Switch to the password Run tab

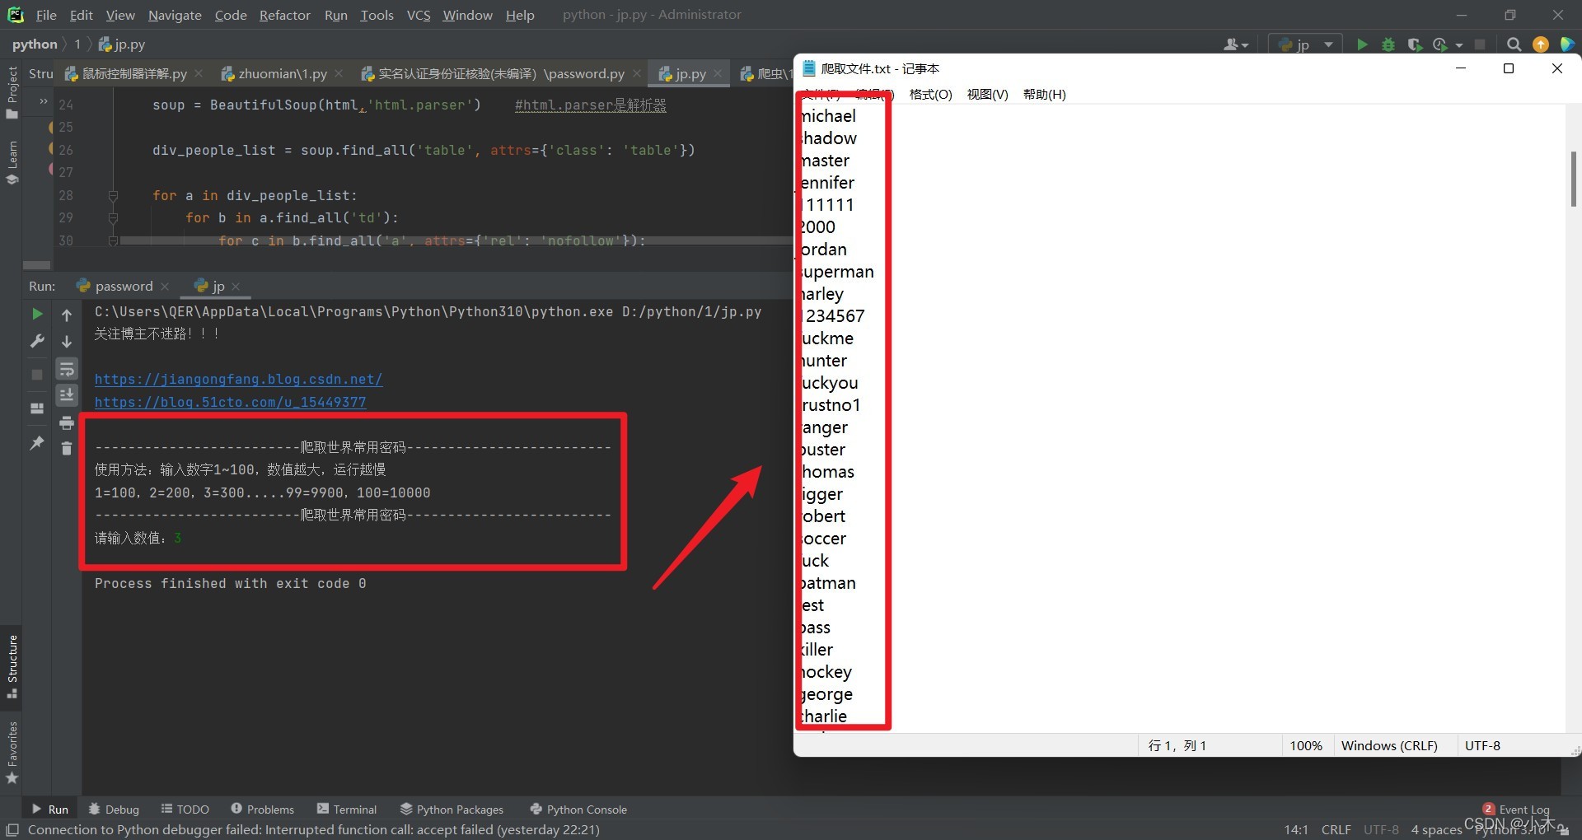coord(124,286)
